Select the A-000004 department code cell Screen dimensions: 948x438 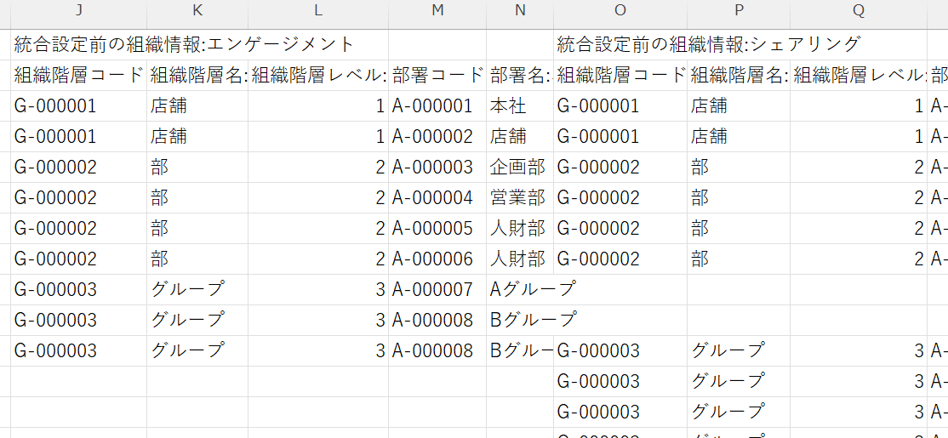pyautogui.click(x=432, y=198)
